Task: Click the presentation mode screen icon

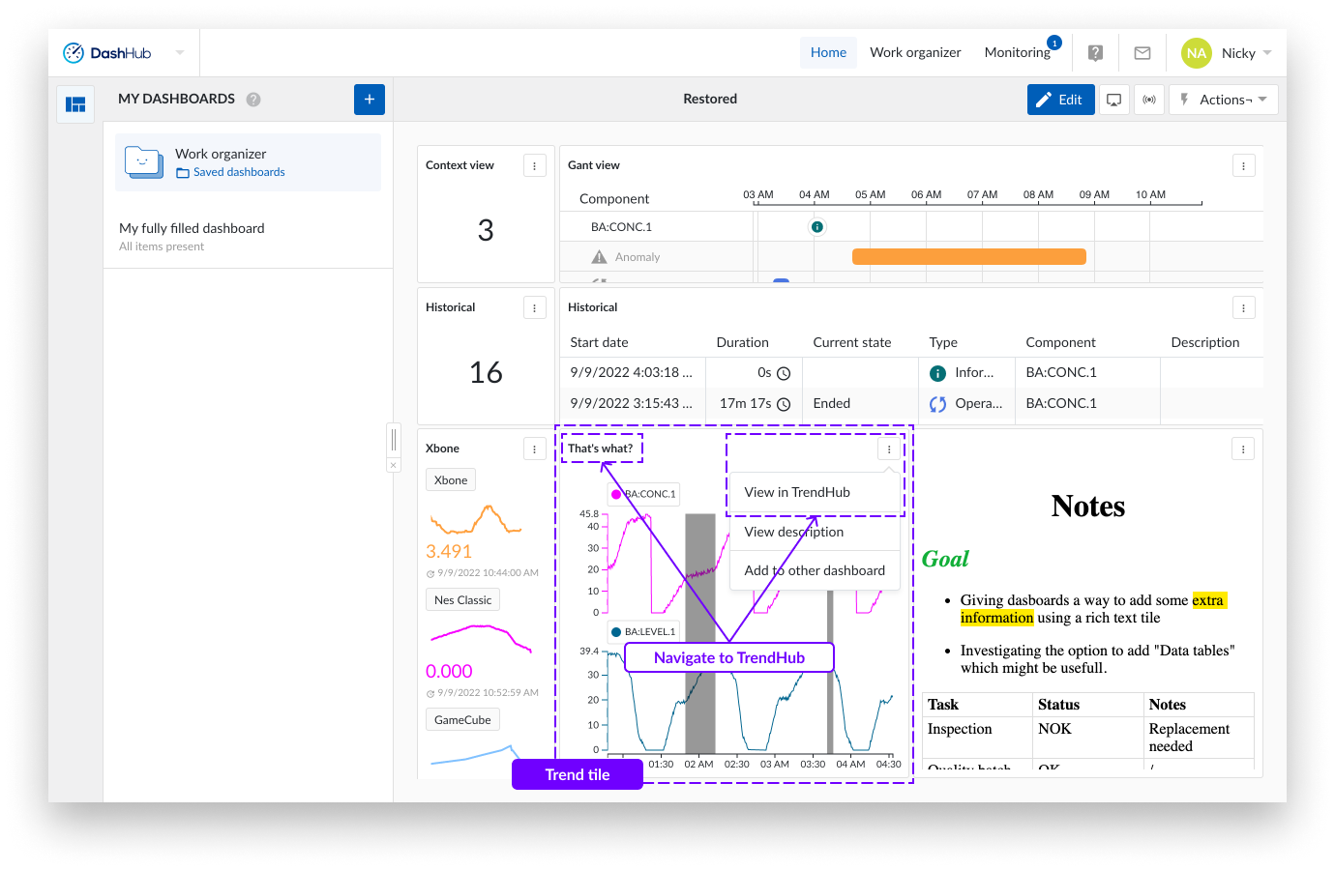Action: click(1114, 100)
